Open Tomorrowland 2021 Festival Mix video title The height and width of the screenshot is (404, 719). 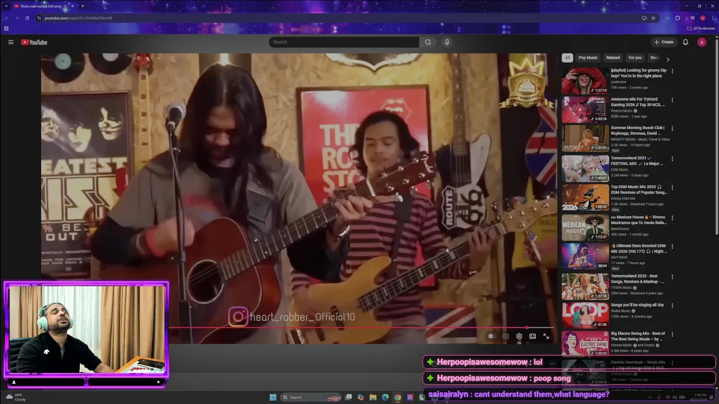pos(638,160)
